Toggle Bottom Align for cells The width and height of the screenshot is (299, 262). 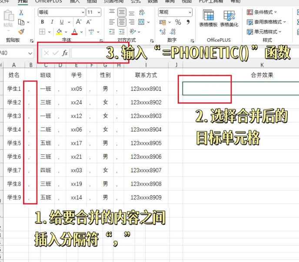132,13
